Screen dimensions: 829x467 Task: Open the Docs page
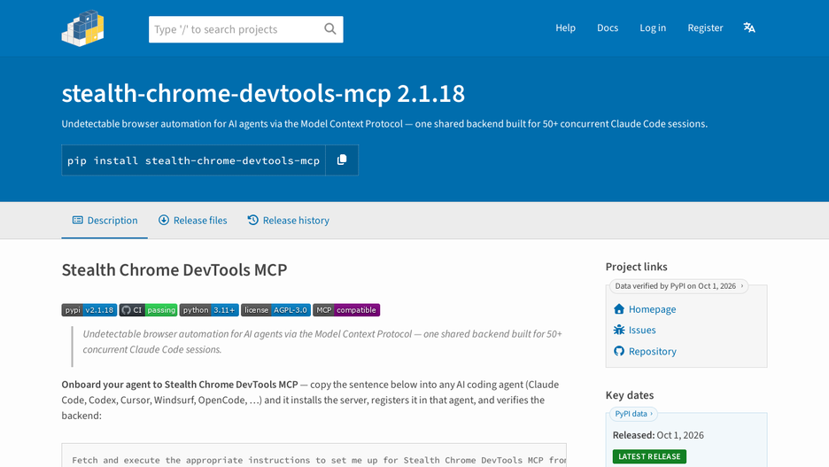pos(608,27)
